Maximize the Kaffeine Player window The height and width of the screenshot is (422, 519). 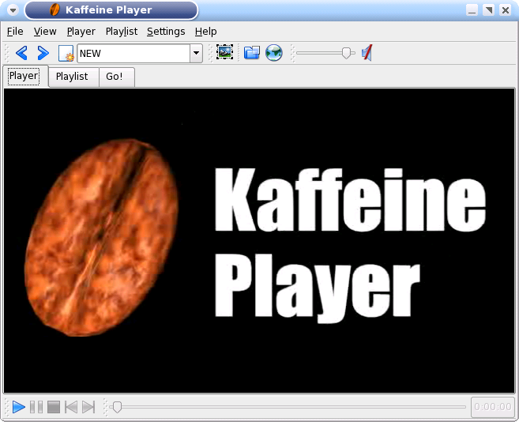pos(488,10)
